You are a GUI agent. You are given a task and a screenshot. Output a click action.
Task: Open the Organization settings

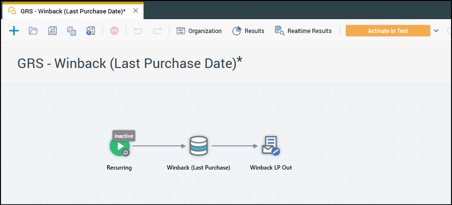click(x=199, y=31)
